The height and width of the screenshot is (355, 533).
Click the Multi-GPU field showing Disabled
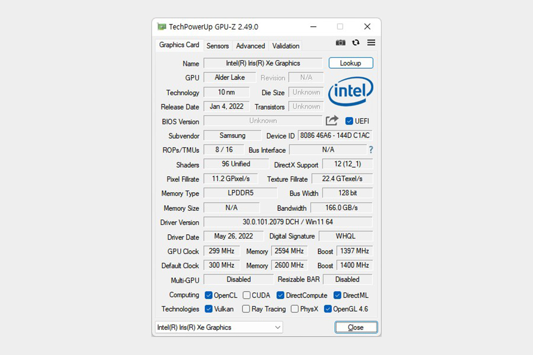click(x=239, y=279)
